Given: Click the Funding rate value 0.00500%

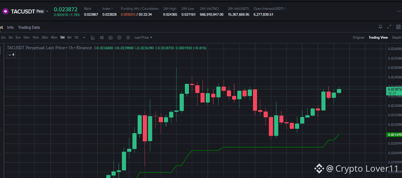Looking at the screenshot, I should pos(128,14).
